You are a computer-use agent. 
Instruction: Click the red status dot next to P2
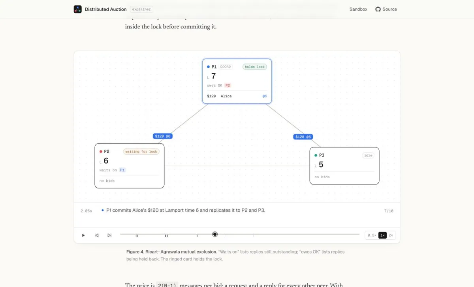coord(101,151)
